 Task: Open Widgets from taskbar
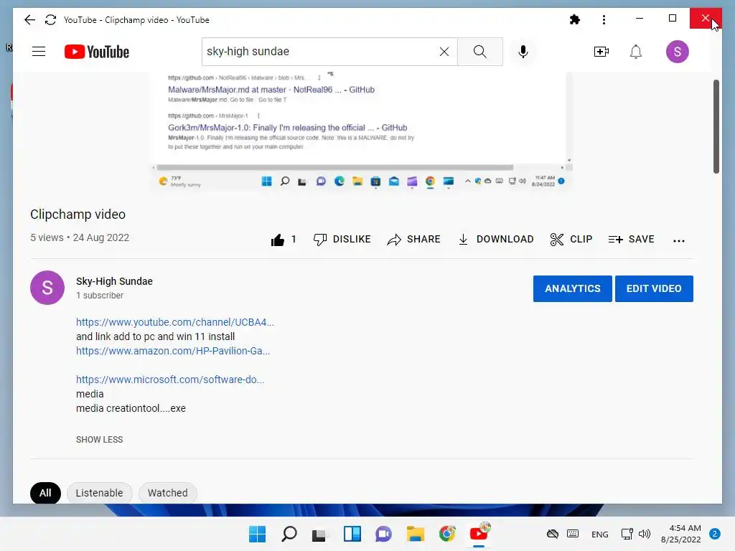pos(352,534)
